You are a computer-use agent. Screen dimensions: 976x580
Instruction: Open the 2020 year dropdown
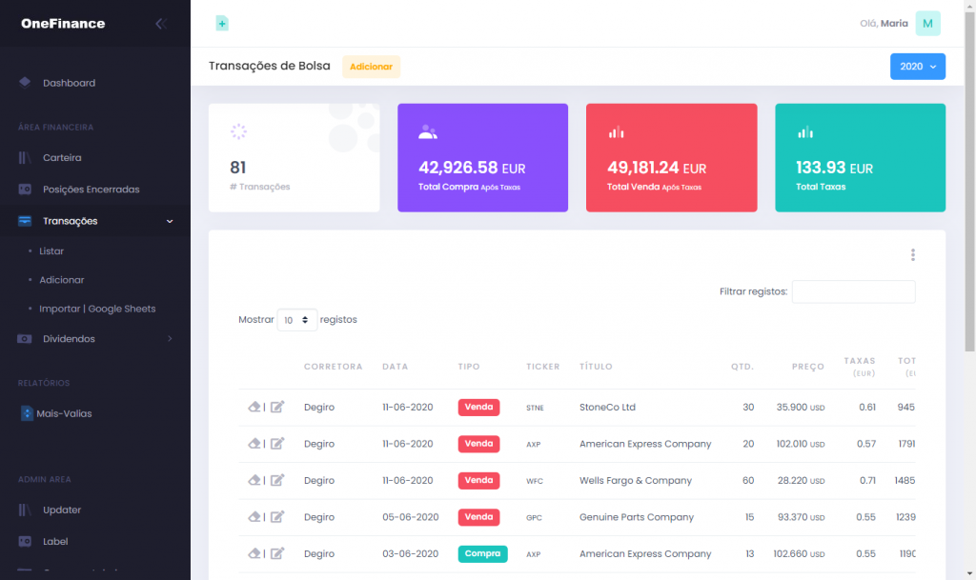[918, 67]
